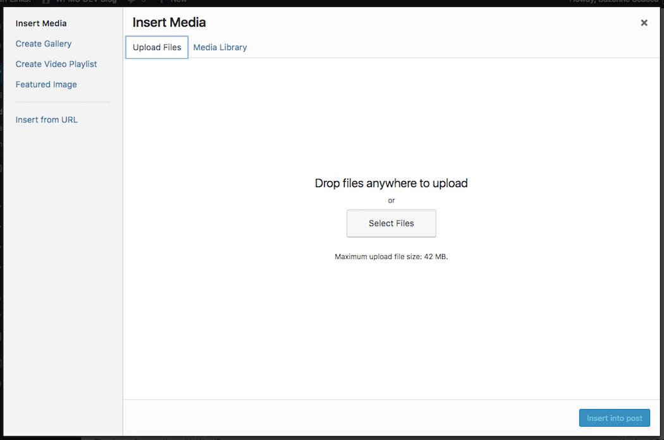Close the Insert Media dialog

click(644, 23)
